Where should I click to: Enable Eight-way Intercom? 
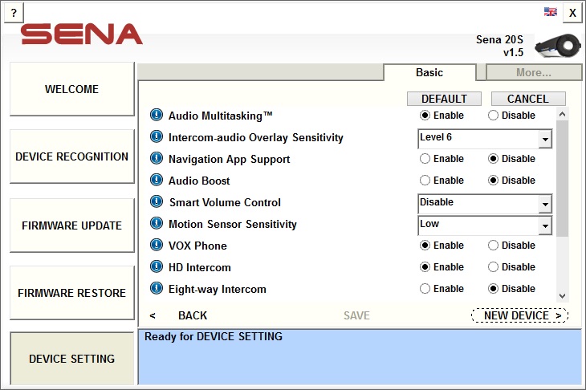[442, 289]
